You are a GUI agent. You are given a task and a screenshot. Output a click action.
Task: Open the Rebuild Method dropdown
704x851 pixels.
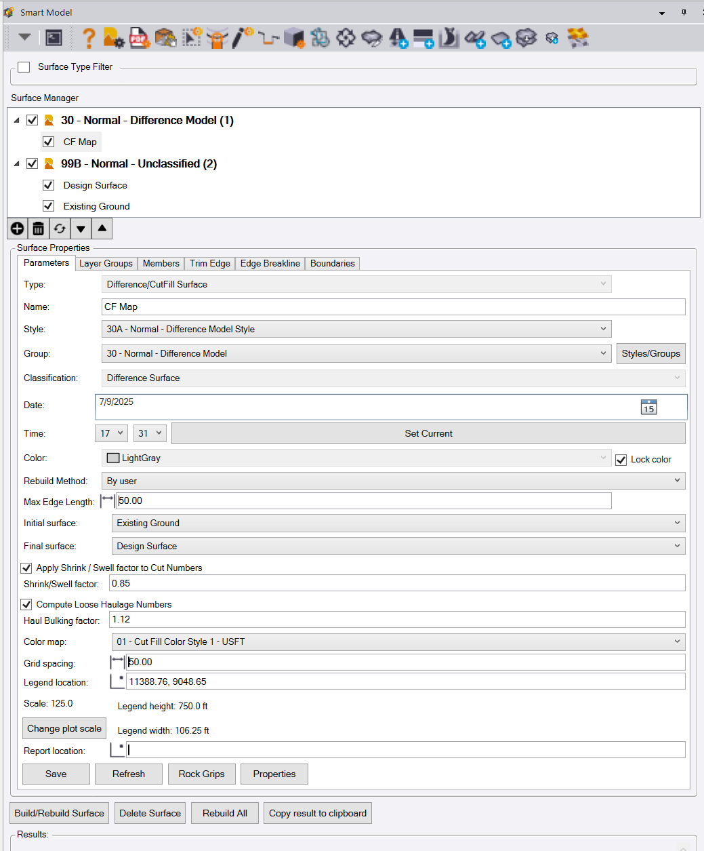[x=394, y=481]
